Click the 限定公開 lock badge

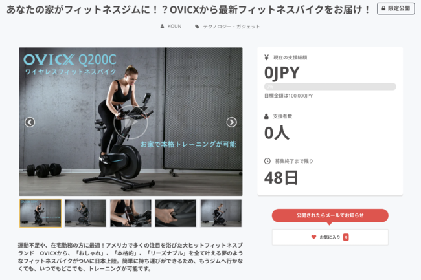396,8
